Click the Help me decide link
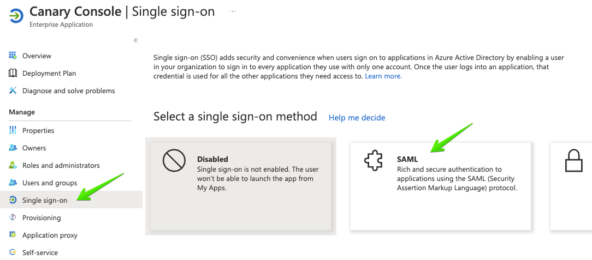The width and height of the screenshot is (592, 260). click(357, 118)
